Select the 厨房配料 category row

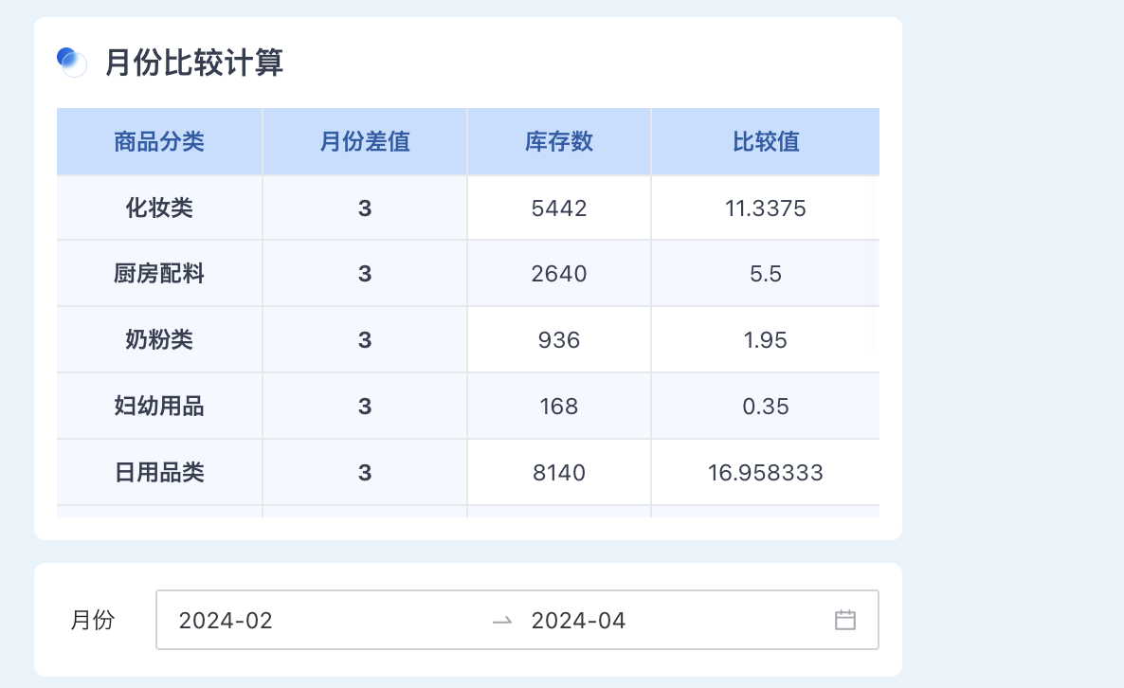click(159, 273)
